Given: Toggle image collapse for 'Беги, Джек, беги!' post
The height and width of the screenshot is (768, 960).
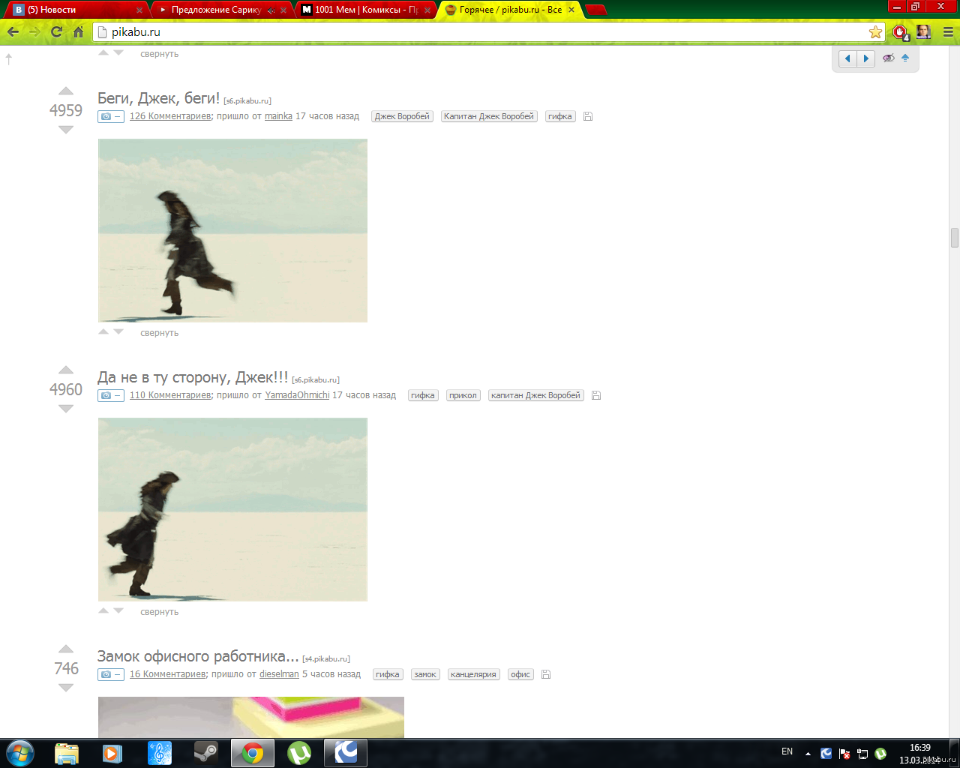Looking at the screenshot, I should [x=110, y=117].
